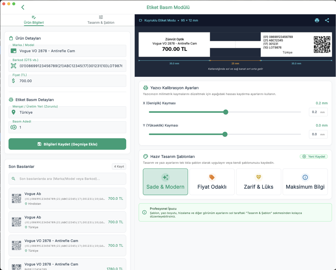Open the Tasarım & Şablon tab

101,20
